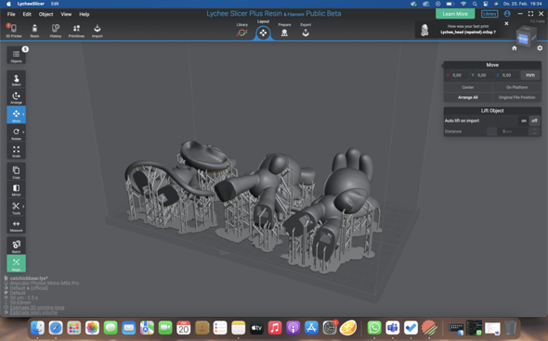The height and width of the screenshot is (341, 548).
Task: Open the Objects list panel
Action: click(16, 56)
